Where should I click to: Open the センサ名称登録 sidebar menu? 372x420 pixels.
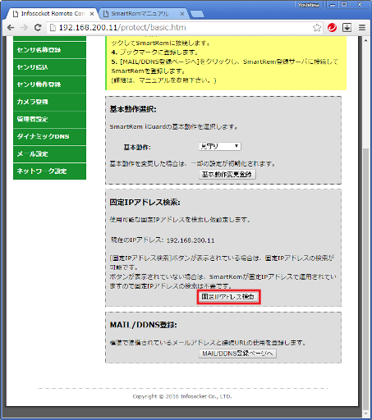pos(49,50)
